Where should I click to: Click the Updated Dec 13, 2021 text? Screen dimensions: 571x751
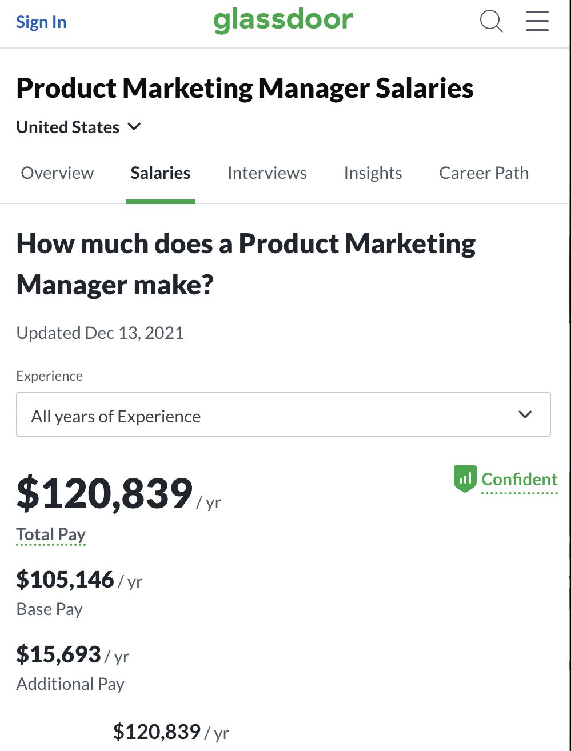pyautogui.click(x=100, y=333)
